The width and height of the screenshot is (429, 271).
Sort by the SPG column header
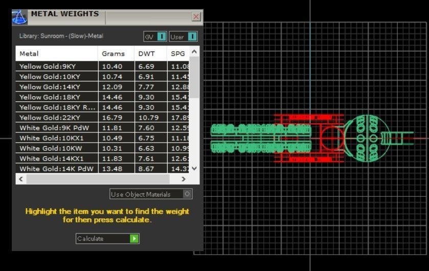coord(178,54)
